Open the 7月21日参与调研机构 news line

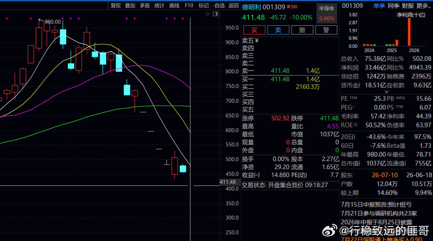(379, 213)
